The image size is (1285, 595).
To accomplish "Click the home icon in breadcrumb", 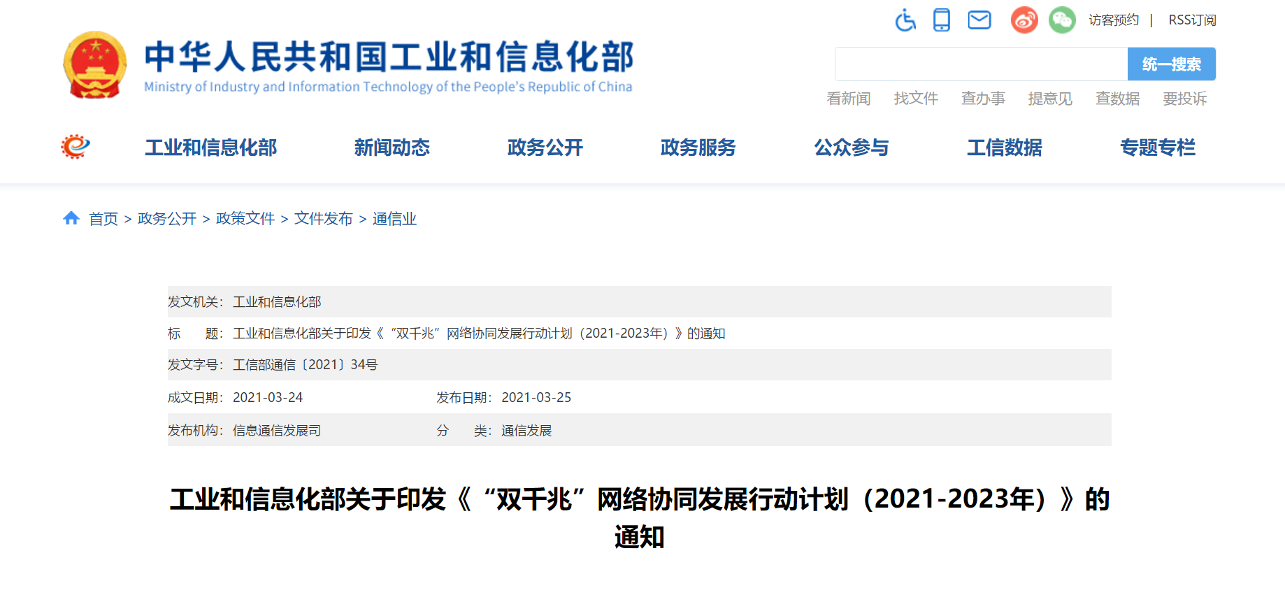I will point(71,218).
